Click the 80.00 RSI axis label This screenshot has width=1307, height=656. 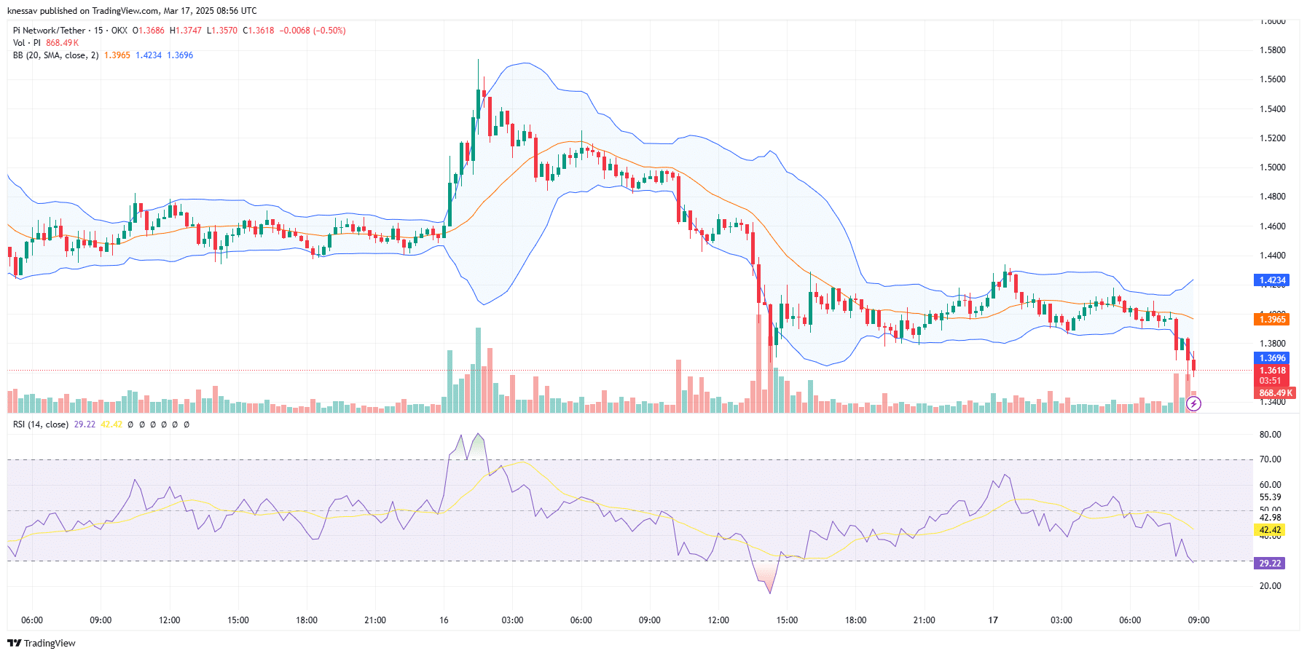[x=1270, y=435]
